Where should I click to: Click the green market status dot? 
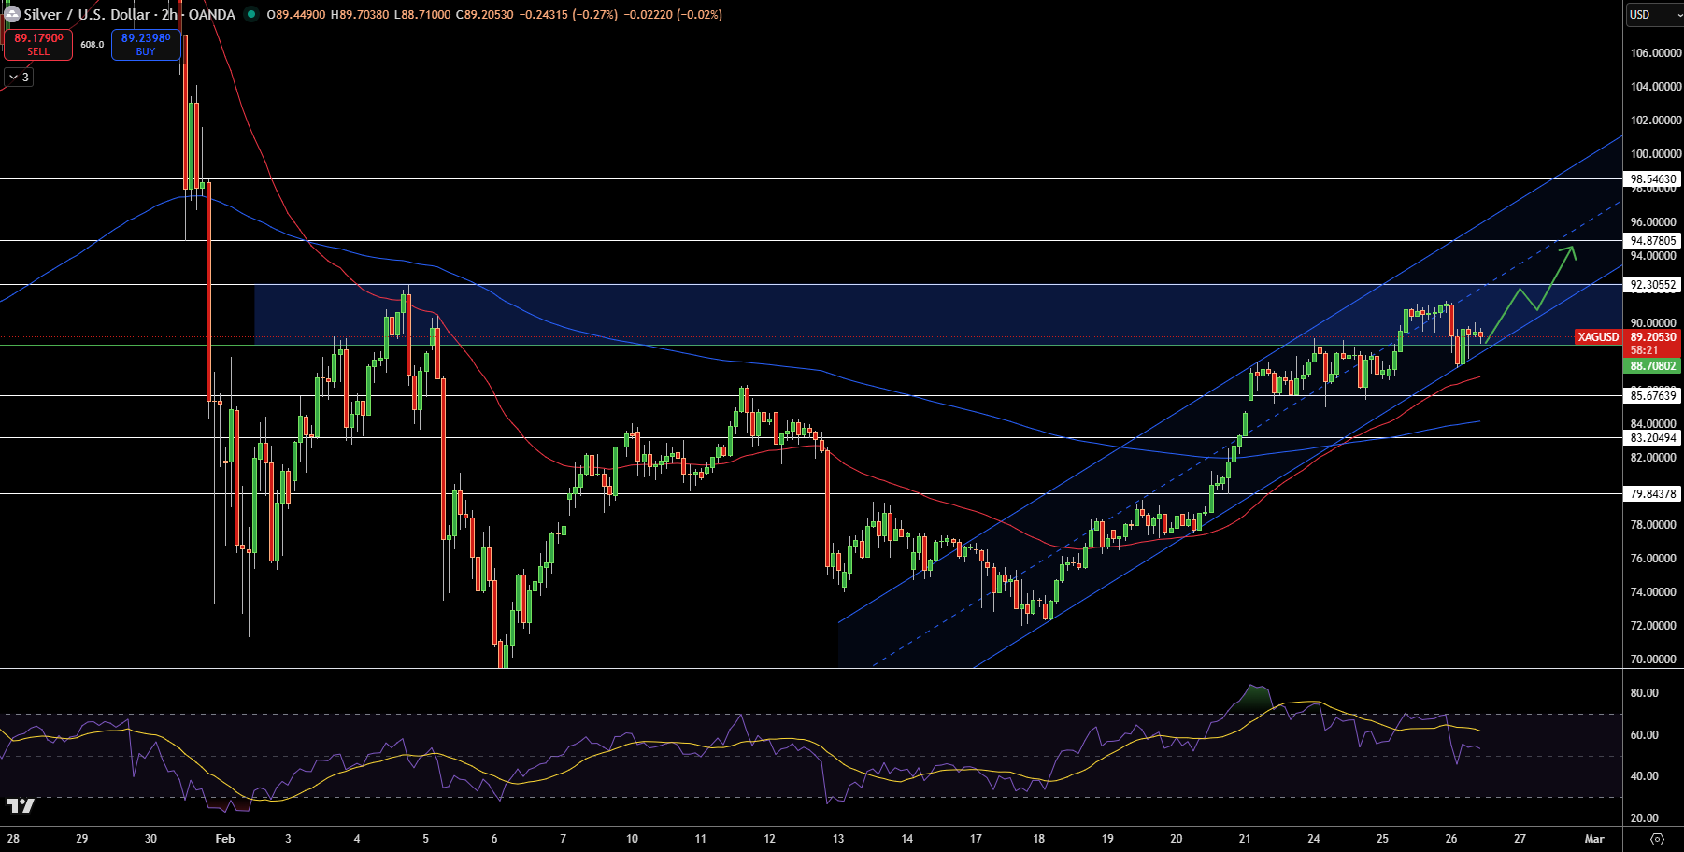[x=251, y=14]
